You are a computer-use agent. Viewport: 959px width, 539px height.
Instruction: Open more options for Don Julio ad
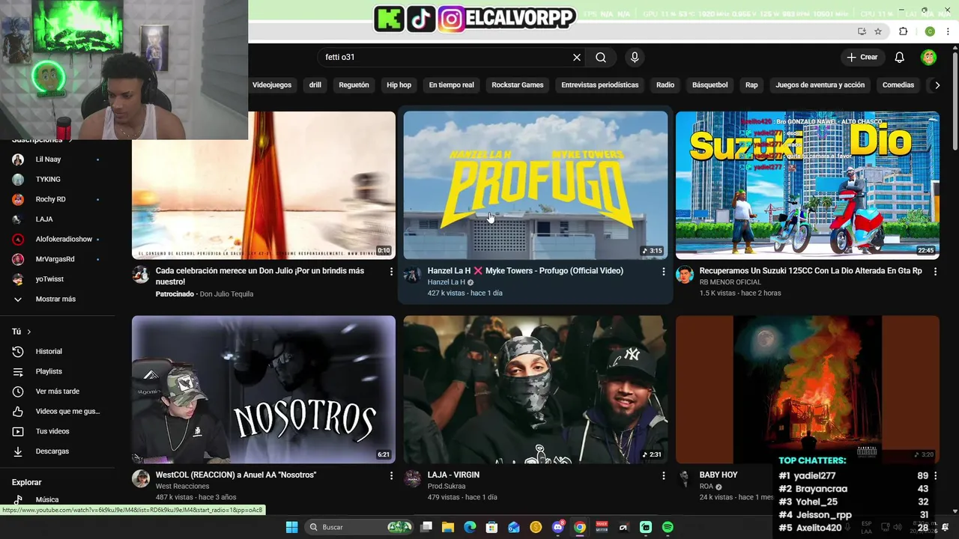click(x=391, y=272)
